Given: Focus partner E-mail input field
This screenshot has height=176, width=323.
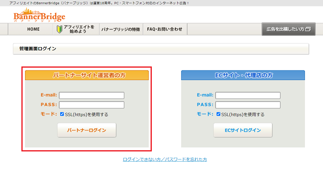Looking at the screenshot, I should [x=92, y=95].
